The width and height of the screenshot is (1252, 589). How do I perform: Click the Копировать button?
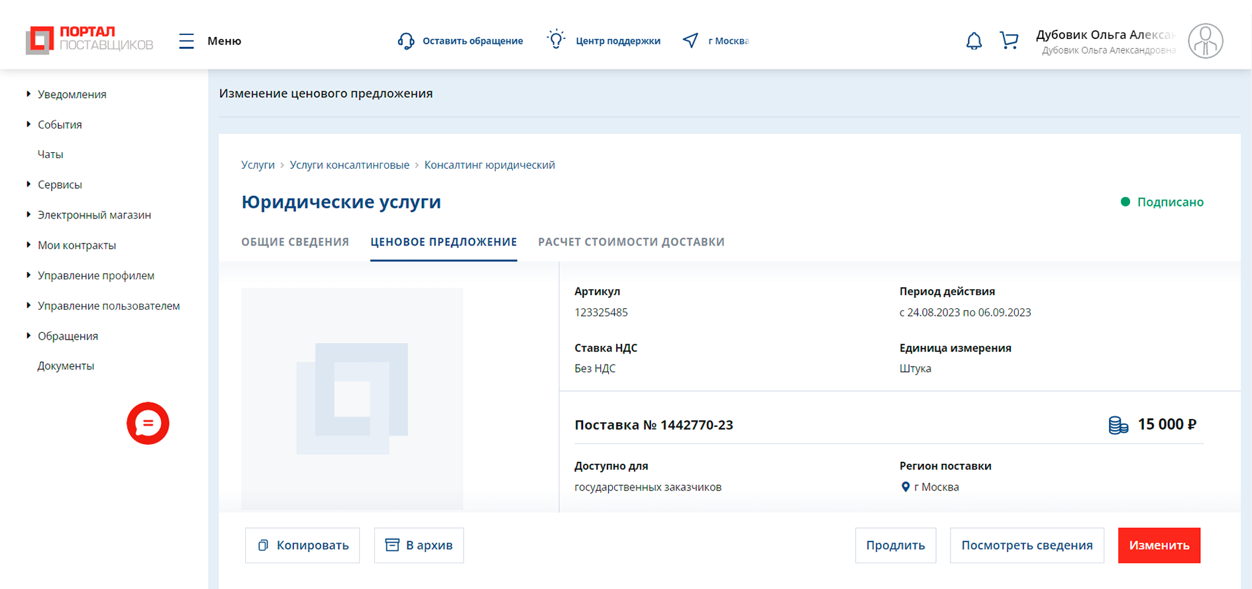(x=302, y=545)
